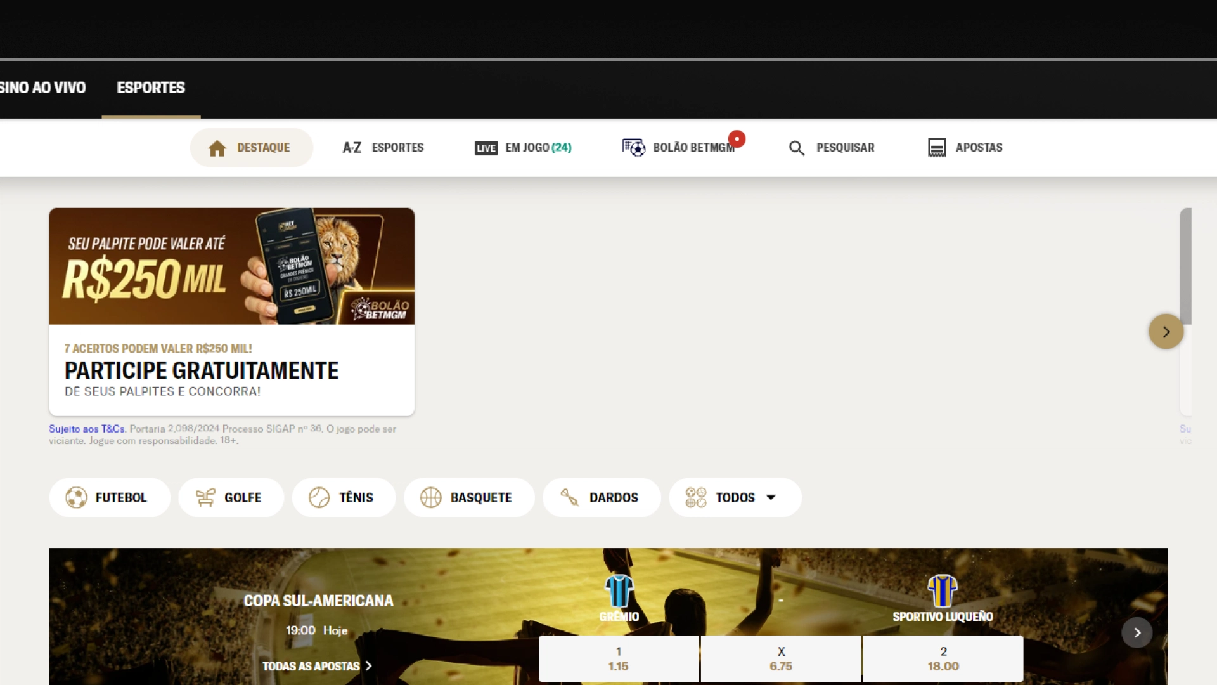Click the Basquete ball icon
Screen dimensions: 1217x685
(431, 497)
